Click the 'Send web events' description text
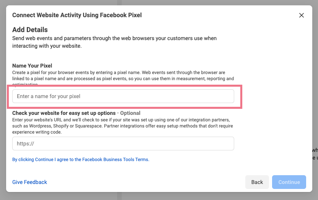 coord(114,39)
